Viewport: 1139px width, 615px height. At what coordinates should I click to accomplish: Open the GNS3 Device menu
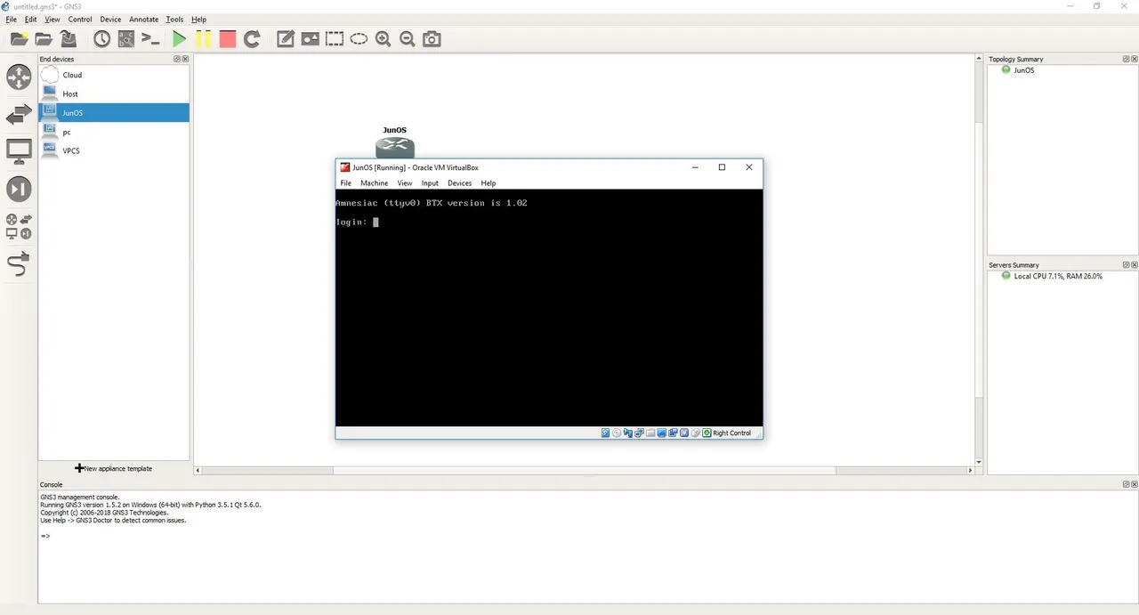110,19
